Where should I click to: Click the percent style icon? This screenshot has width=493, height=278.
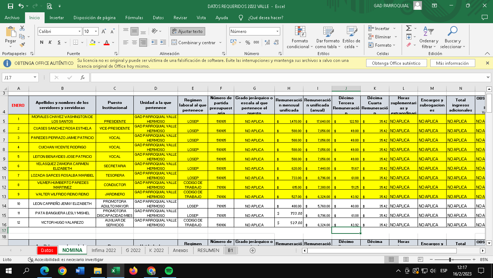(248, 42)
